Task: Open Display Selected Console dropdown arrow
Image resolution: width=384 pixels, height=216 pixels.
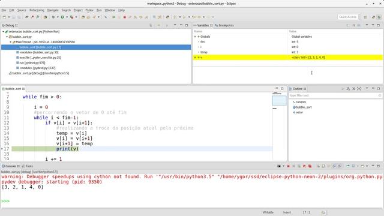Action: 358,166
